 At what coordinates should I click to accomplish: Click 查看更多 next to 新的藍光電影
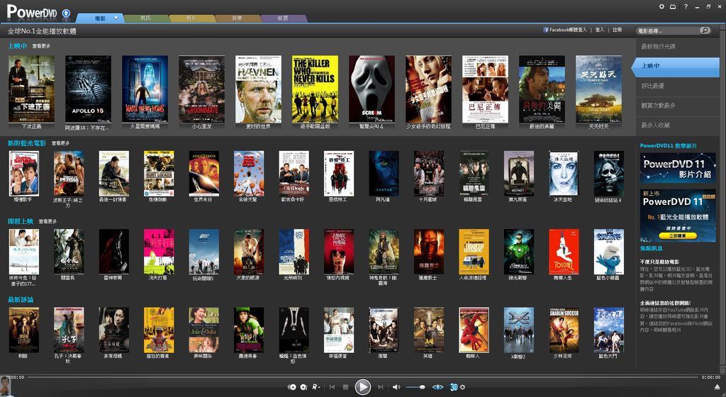tap(61, 143)
